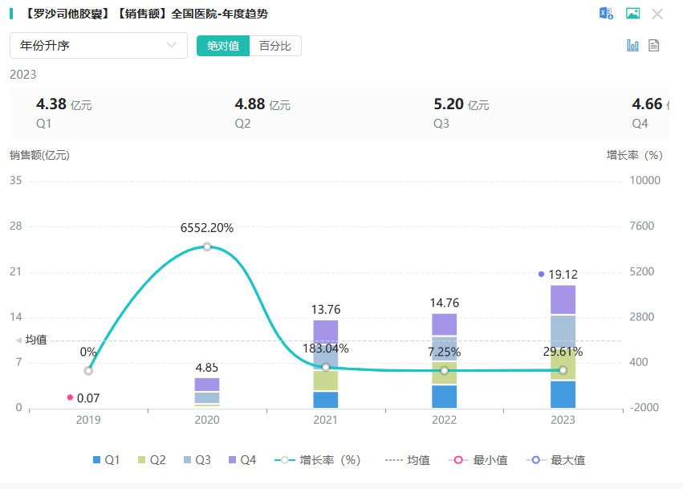The image size is (683, 489).
Task: Toggle 均值 average line legend
Action: click(x=408, y=460)
